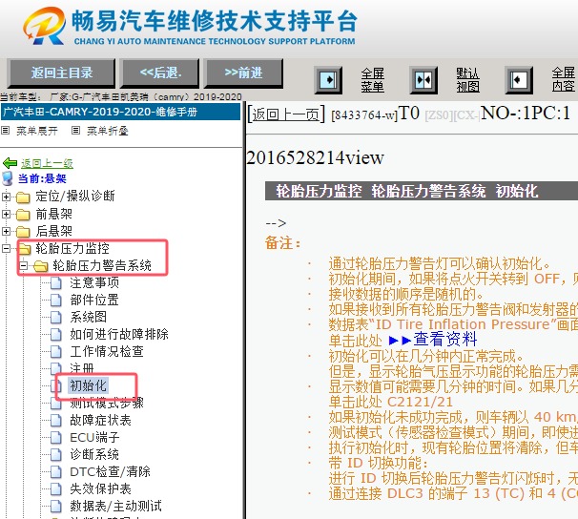
Task: Expand the 前悬架 tree node
Action: click(x=6, y=214)
